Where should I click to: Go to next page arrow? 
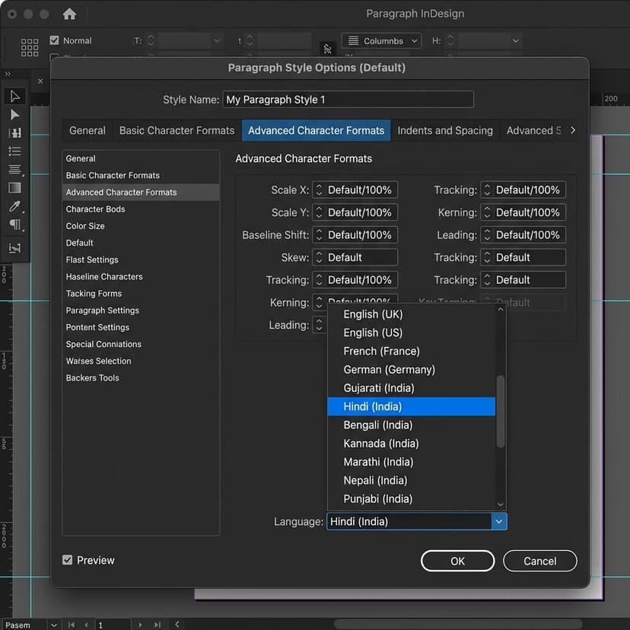click(x=140, y=625)
